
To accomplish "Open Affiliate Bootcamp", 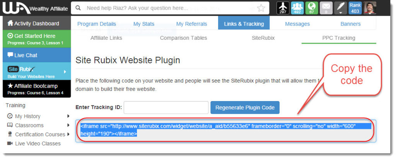I will [37, 89].
